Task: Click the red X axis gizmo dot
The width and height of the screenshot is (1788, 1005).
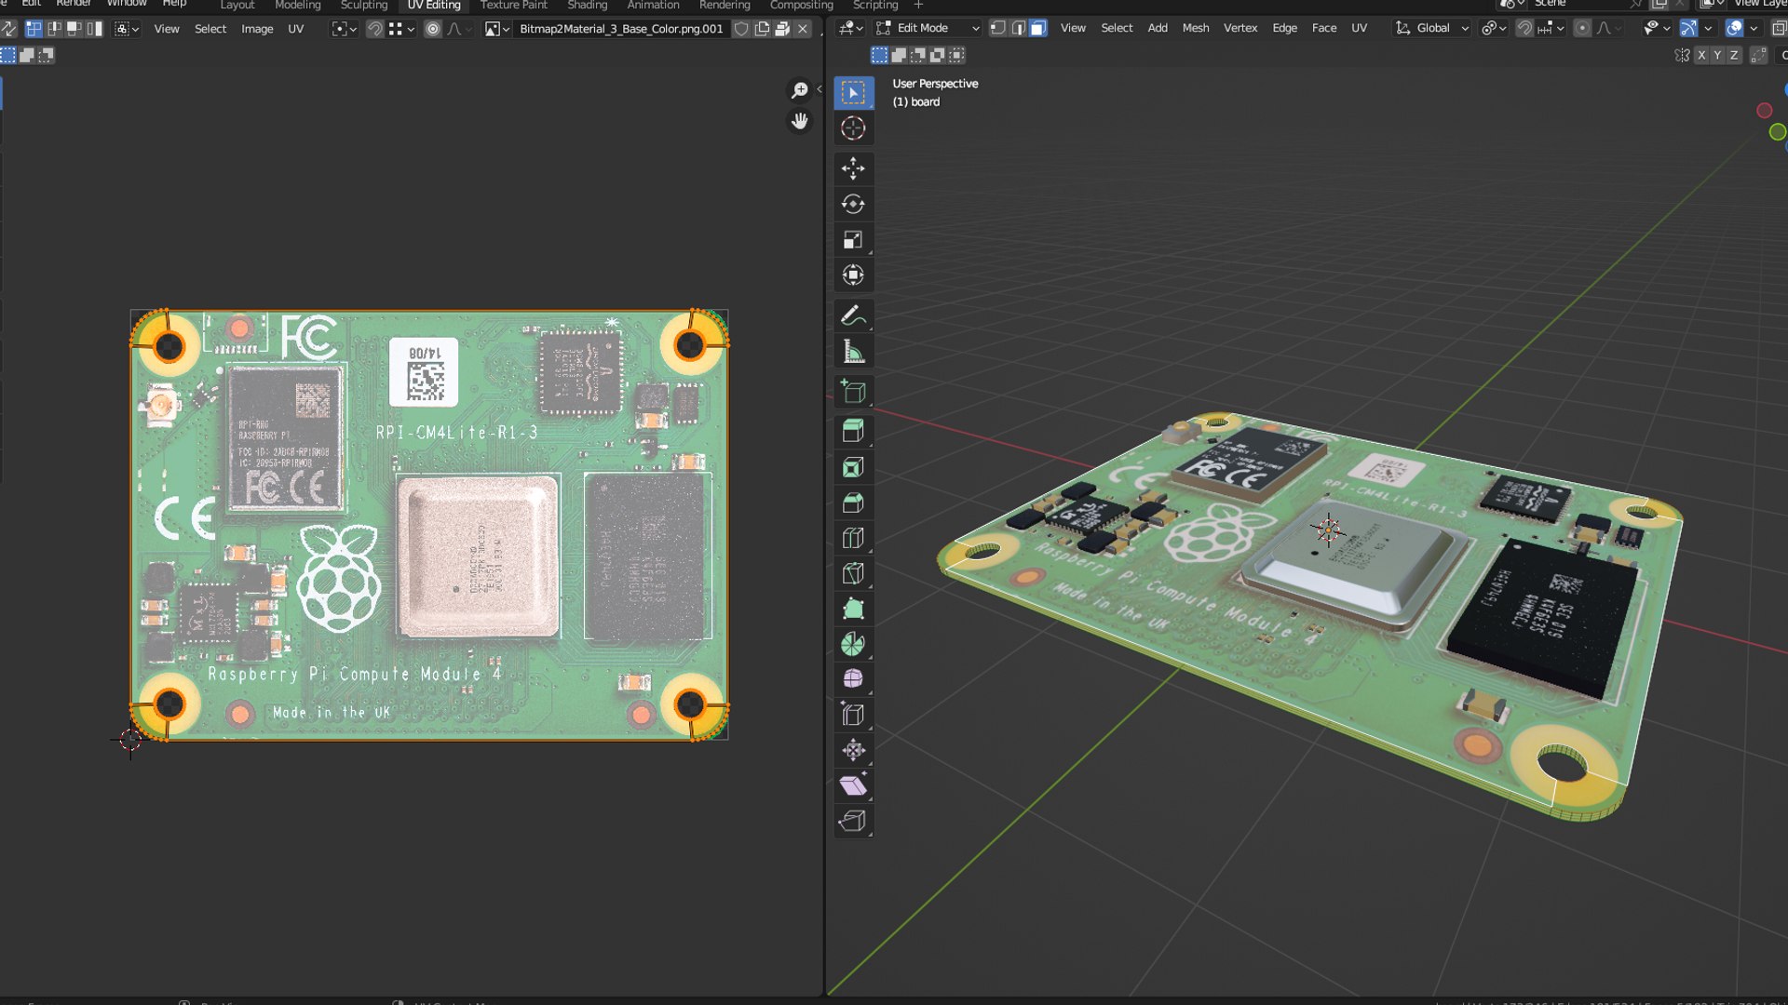Action: 1764,111
